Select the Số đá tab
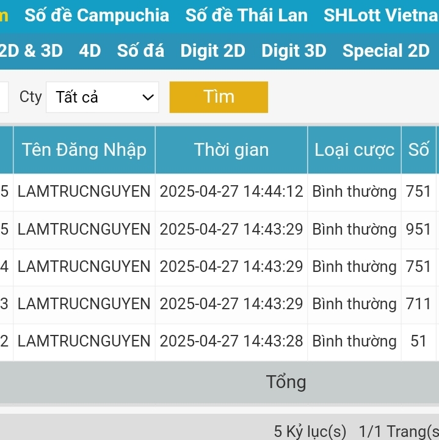Viewport: 439px width, 440px height. [x=140, y=51]
